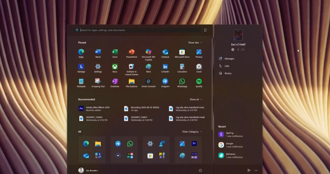Launch Word from pinned apps
This screenshot has height=174, width=330.
pyautogui.click(x=98, y=53)
